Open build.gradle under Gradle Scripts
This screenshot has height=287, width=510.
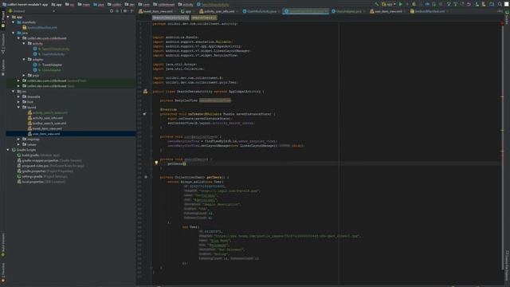pyautogui.click(x=38, y=155)
